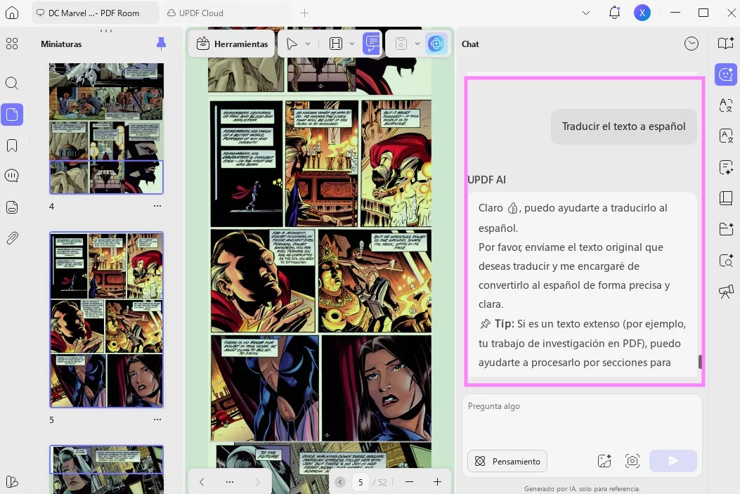Click the save document icon
The image size is (740, 494).
[x=401, y=44]
